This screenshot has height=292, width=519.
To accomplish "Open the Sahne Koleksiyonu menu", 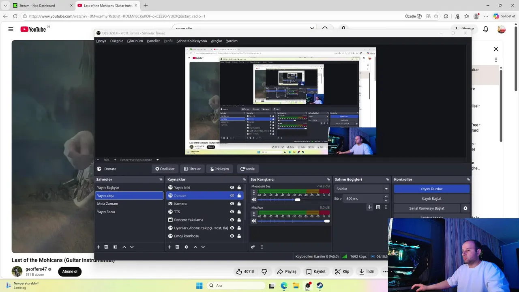I will (191, 41).
